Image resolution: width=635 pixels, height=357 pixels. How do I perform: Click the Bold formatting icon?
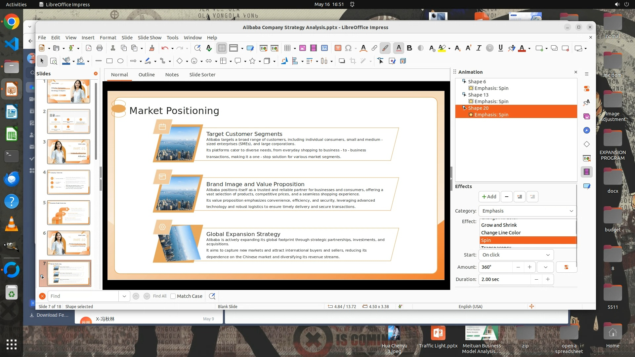click(x=409, y=48)
